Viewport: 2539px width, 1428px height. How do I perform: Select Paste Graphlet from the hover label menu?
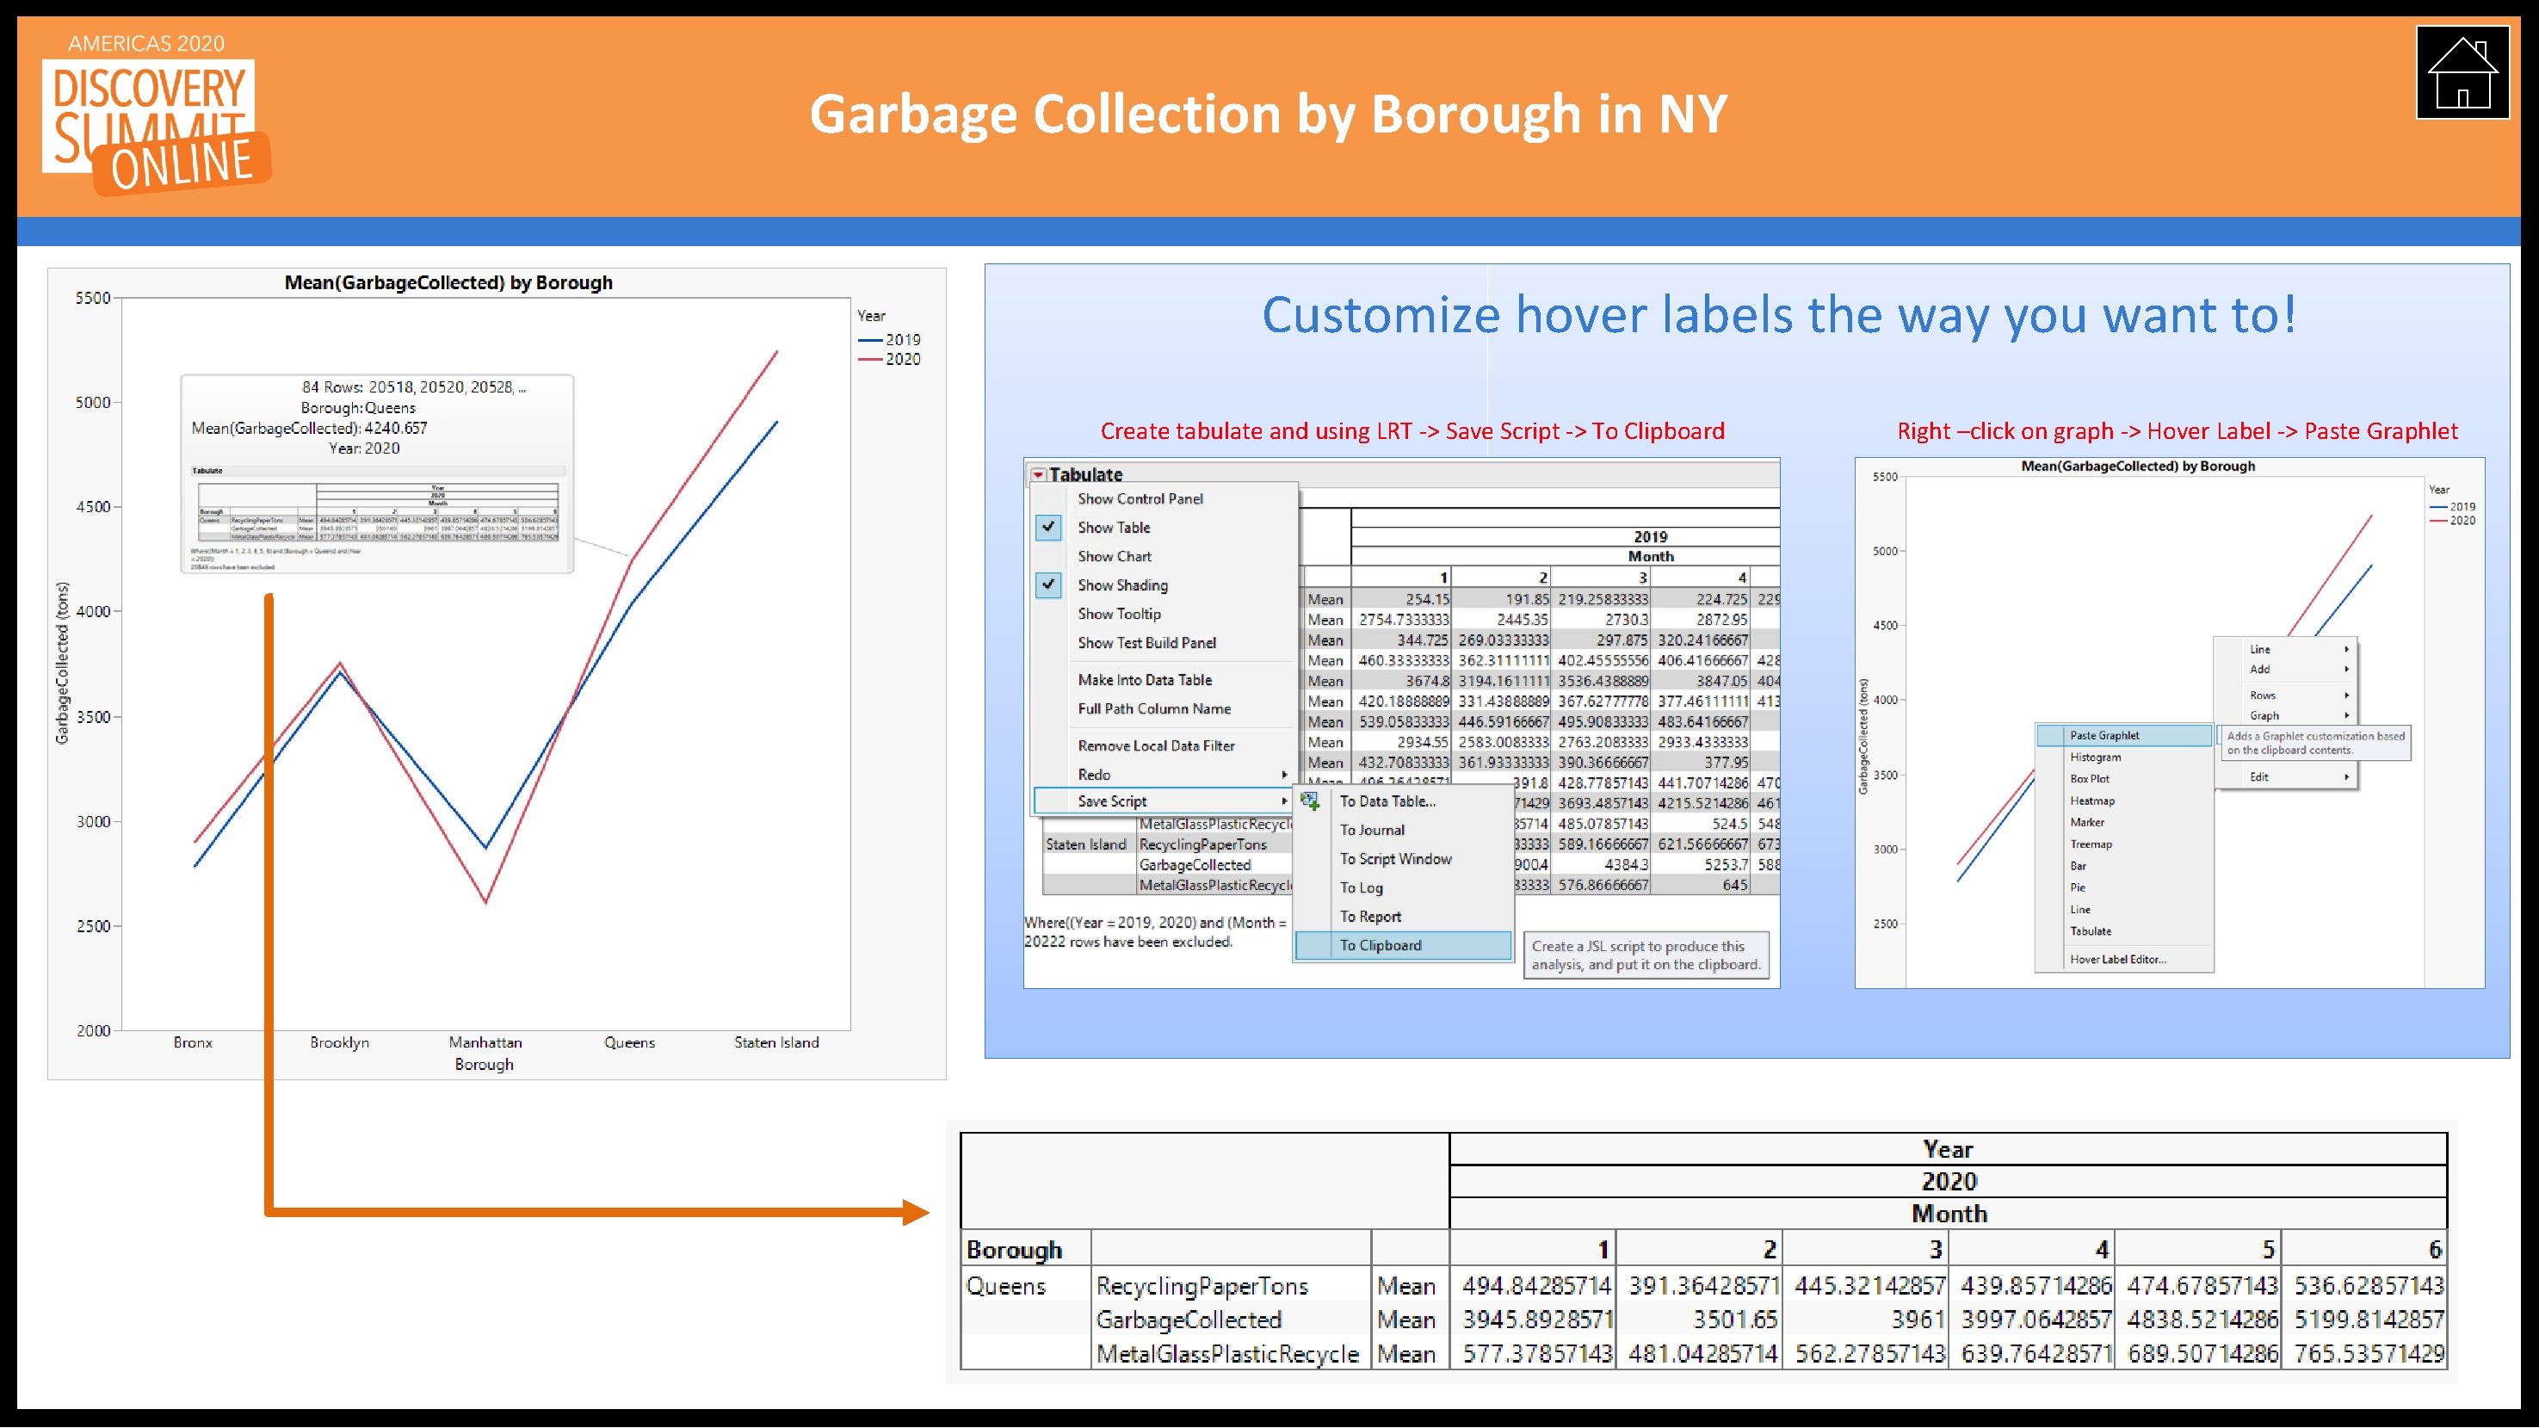point(2104,735)
